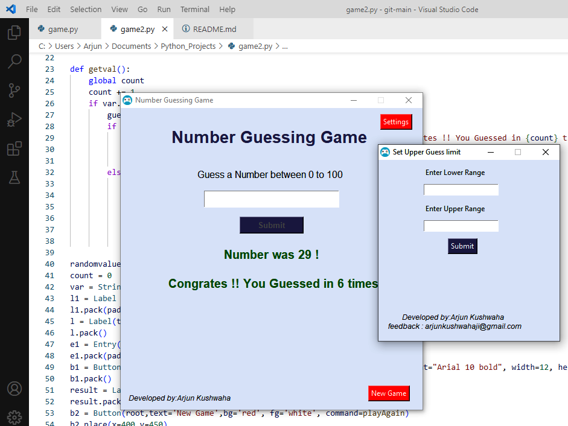Open Run and Debug view
Viewport: 568px width, 426px height.
coord(14,119)
